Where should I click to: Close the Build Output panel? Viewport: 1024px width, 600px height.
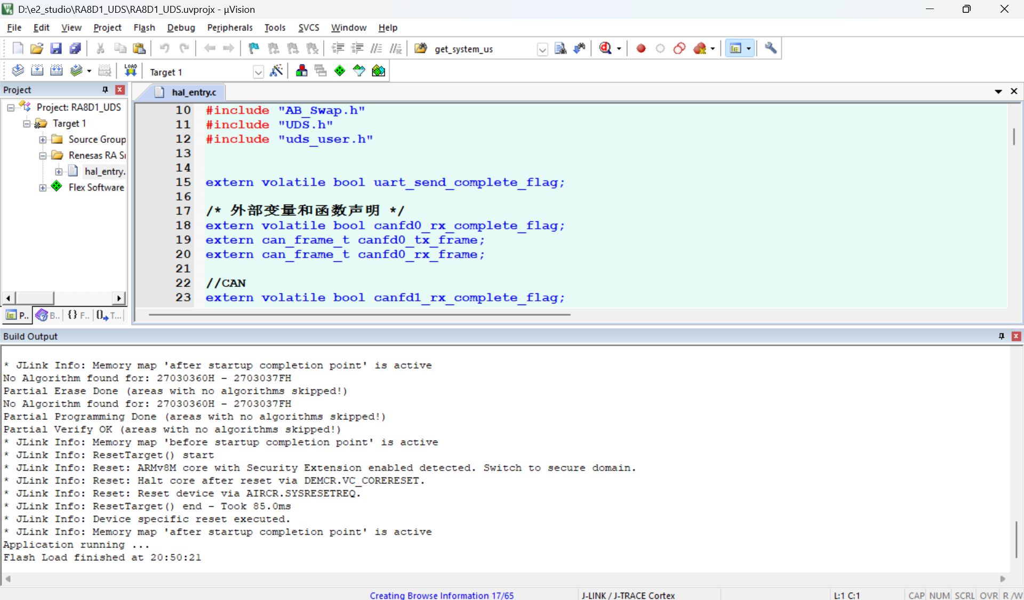click(1016, 336)
